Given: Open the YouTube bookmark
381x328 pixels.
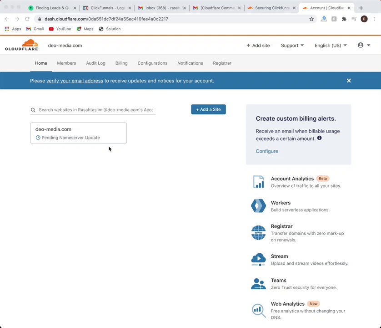Looking at the screenshot, I should (60, 29).
